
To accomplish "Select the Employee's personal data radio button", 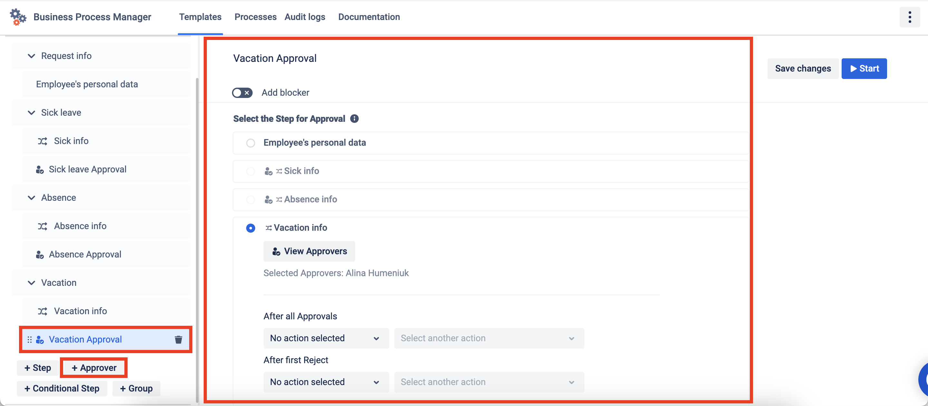I will pyautogui.click(x=250, y=143).
